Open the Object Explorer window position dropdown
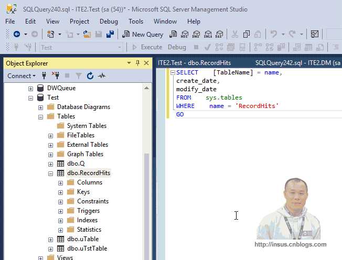This screenshot has width=342, height=260. point(129,63)
